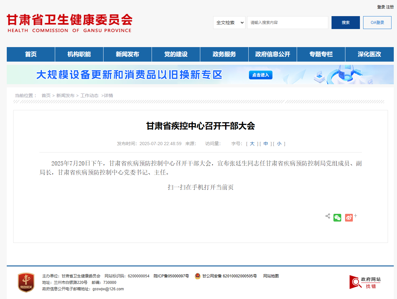Click the footer text 网站标识码：6200000054
Viewport: 397px width, 299px height.
(x=127, y=276)
